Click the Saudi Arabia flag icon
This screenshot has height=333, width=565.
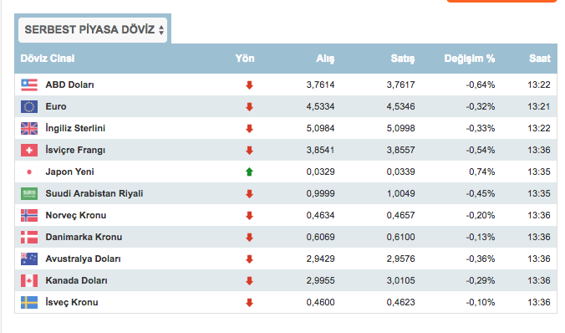(29, 194)
